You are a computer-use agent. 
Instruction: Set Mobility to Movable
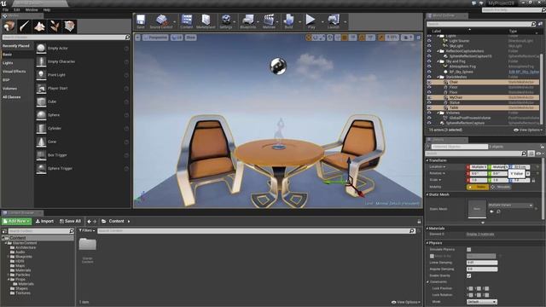tap(501, 187)
